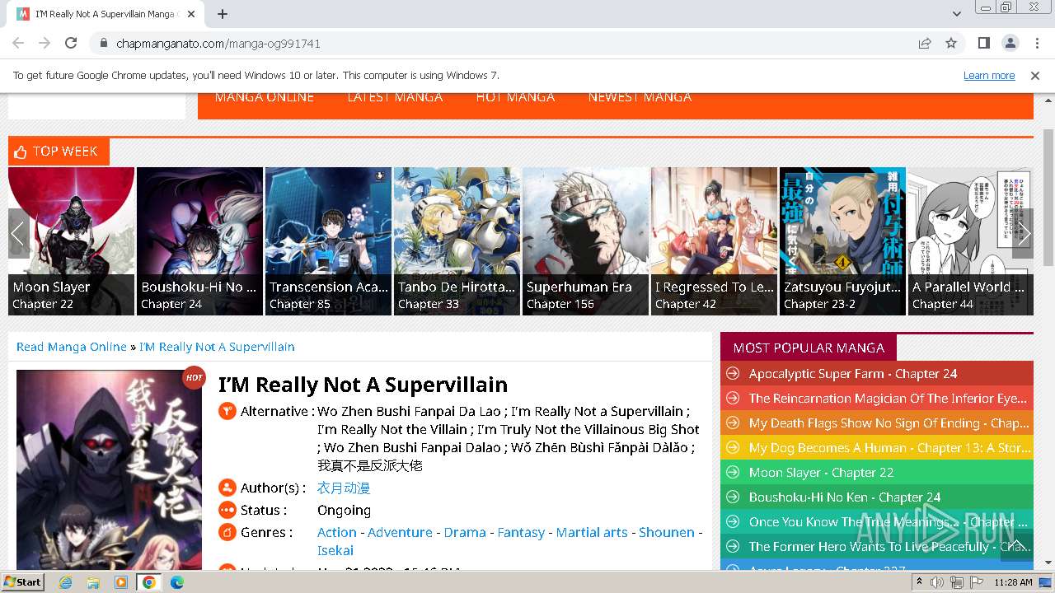Click arrow icon beside My Dog Becomes A Human

732,448
